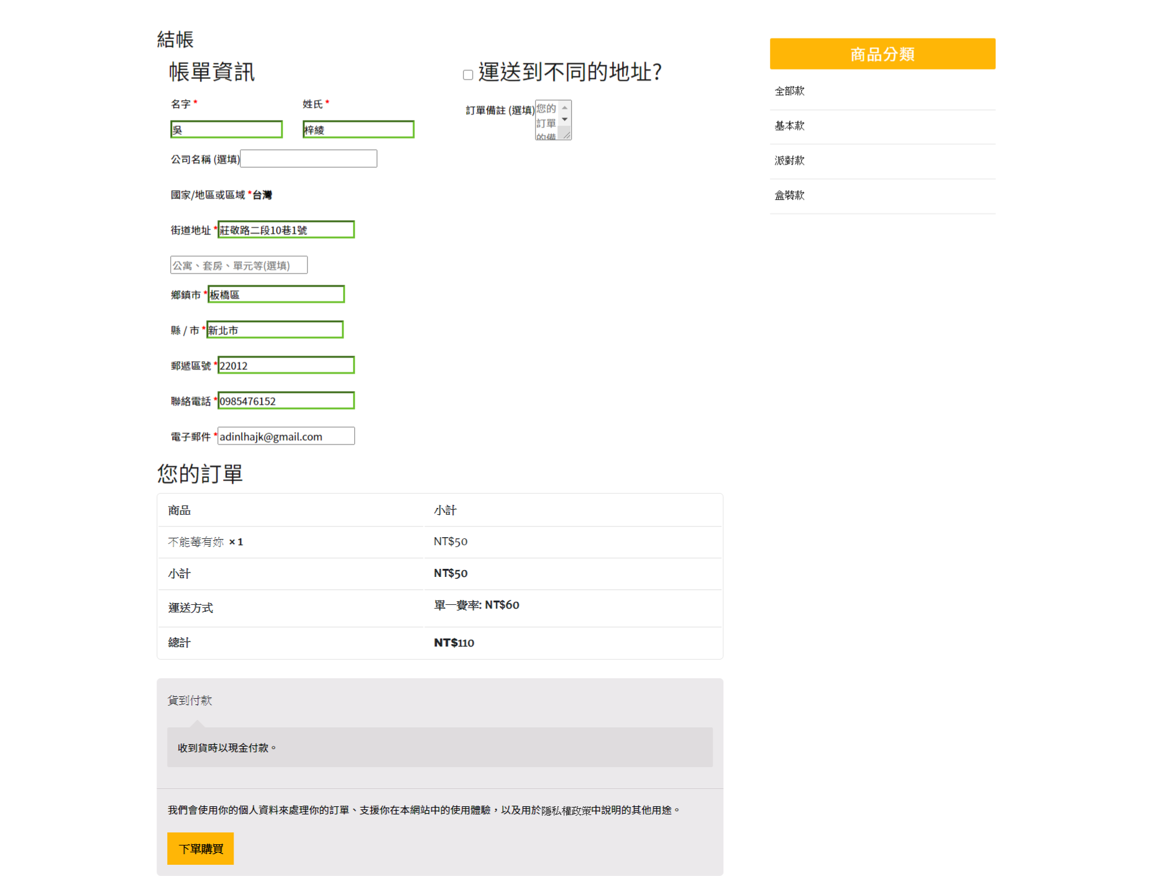Click the 公司名稱 company name field
The width and height of the screenshot is (1172, 889).
[308, 159]
